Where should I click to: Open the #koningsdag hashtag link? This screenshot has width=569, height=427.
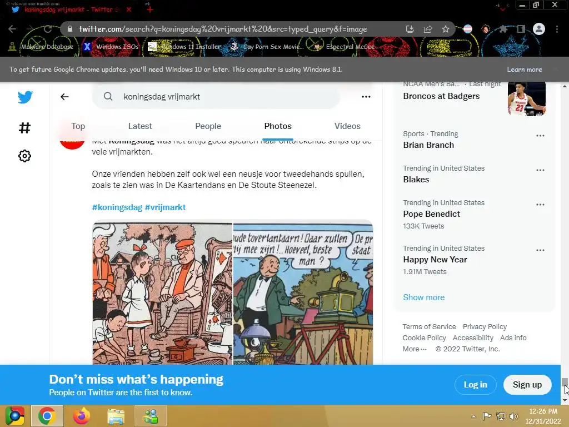coord(117,207)
